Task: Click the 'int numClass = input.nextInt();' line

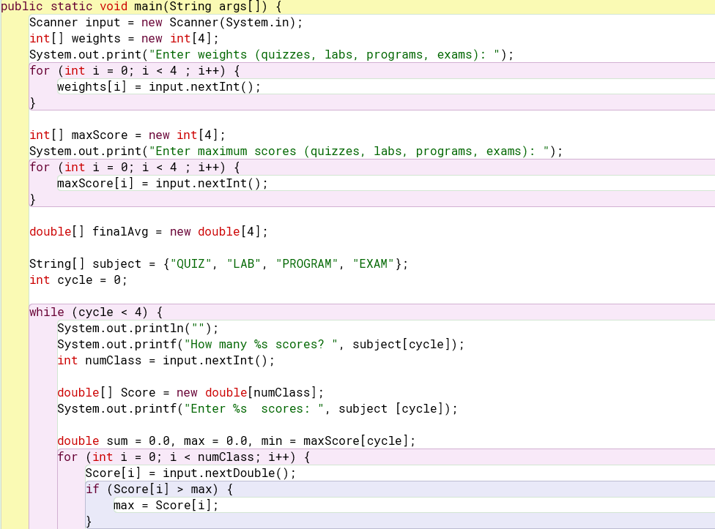Action: [166, 361]
